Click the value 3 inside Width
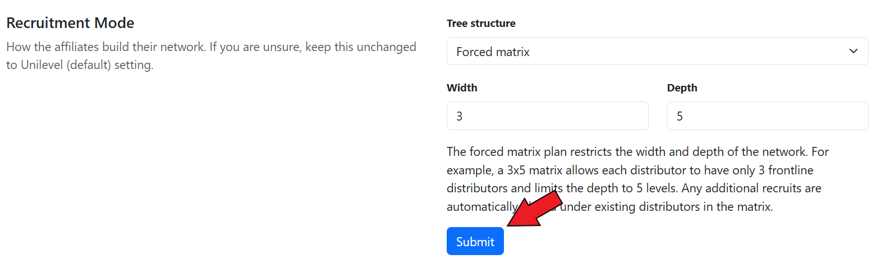The image size is (876, 268). pos(460,117)
